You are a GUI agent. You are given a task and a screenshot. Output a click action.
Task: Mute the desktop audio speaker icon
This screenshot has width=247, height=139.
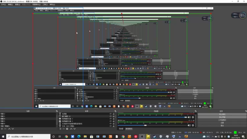(x=189, y=117)
